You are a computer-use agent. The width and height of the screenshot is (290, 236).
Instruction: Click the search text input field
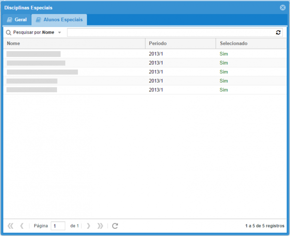[171, 32]
